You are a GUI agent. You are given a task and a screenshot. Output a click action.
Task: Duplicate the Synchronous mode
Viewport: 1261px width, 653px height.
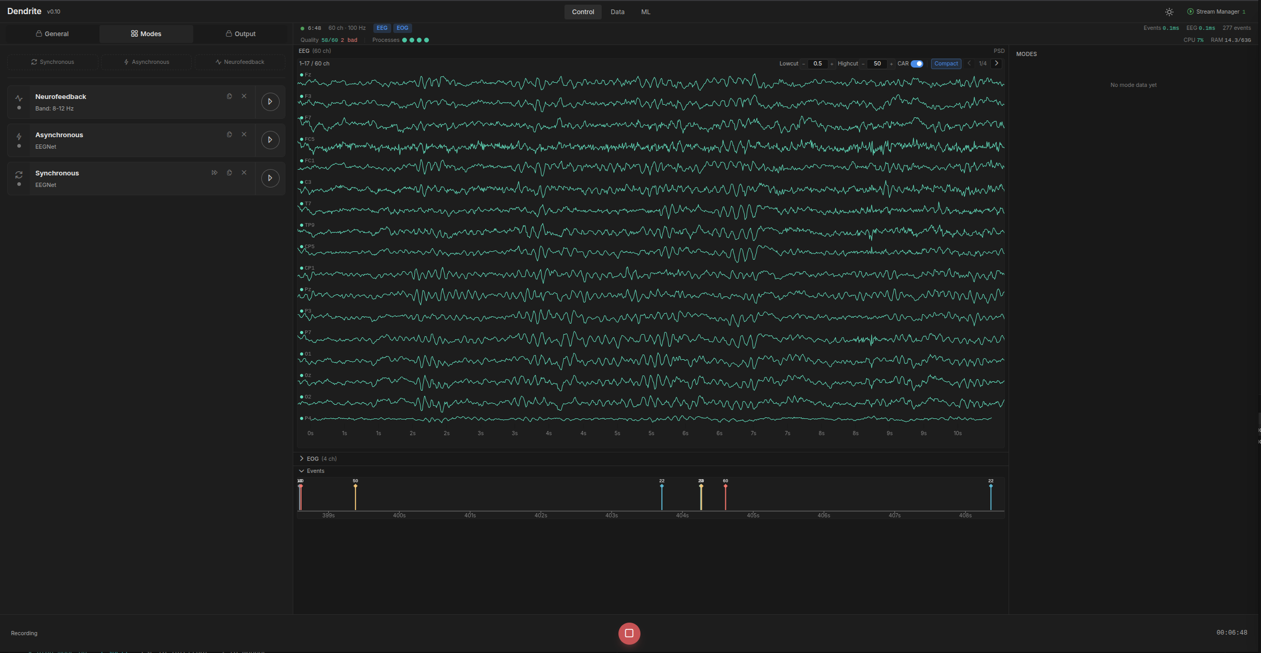pos(229,173)
